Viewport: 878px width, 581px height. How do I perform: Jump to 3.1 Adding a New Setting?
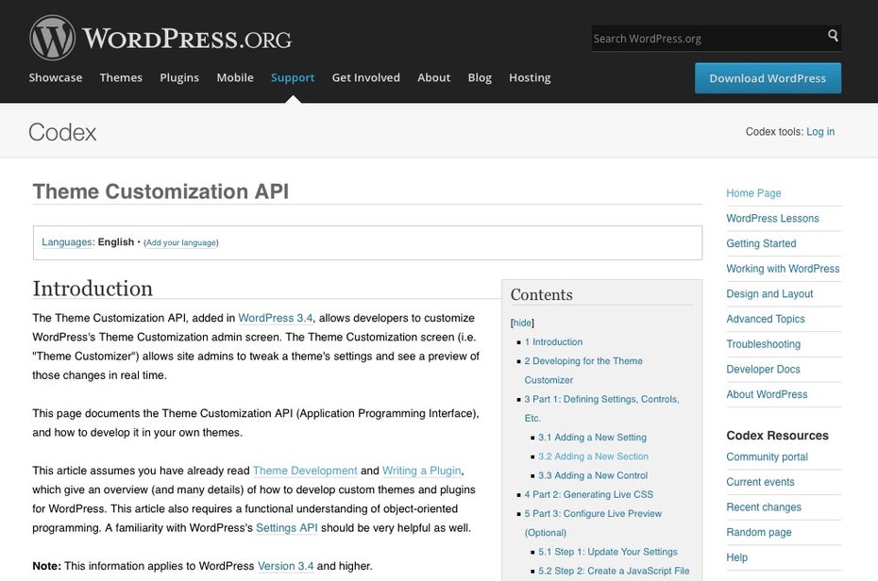pos(593,438)
